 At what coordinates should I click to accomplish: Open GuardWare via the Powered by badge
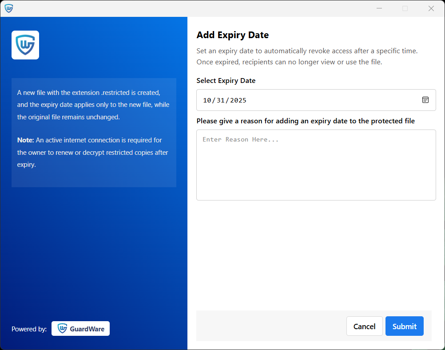click(x=80, y=328)
